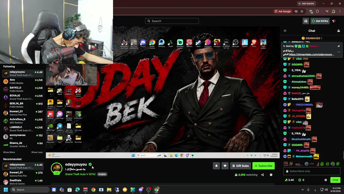
Task: Click chat username FREEDOMM6
Action: tap(304, 105)
